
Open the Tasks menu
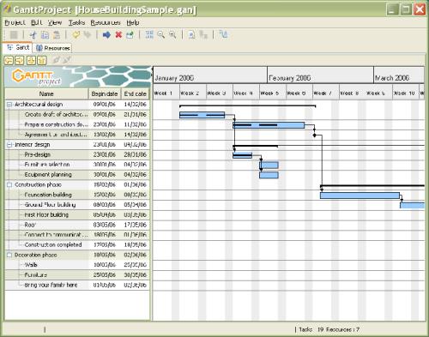pos(76,22)
